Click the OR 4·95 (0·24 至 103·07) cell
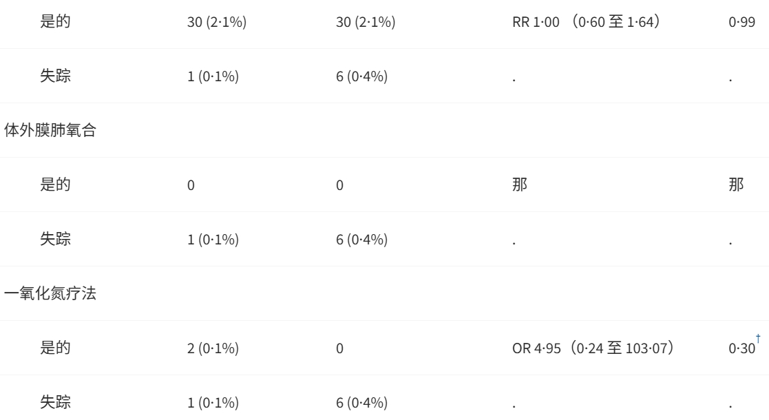This screenshot has height=420, width=769. (593, 348)
